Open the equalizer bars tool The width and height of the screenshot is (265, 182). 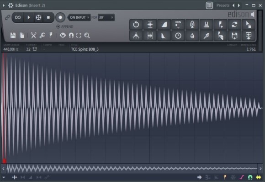coord(206,25)
